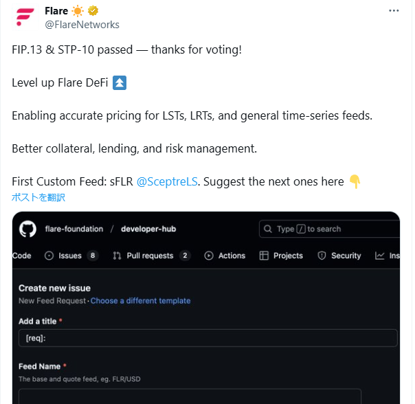Click the magnifier icon in search box
The image size is (415, 404).
click(x=268, y=229)
